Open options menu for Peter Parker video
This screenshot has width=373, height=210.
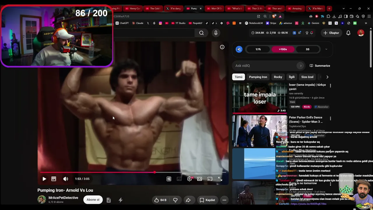pyautogui.click(x=330, y=118)
